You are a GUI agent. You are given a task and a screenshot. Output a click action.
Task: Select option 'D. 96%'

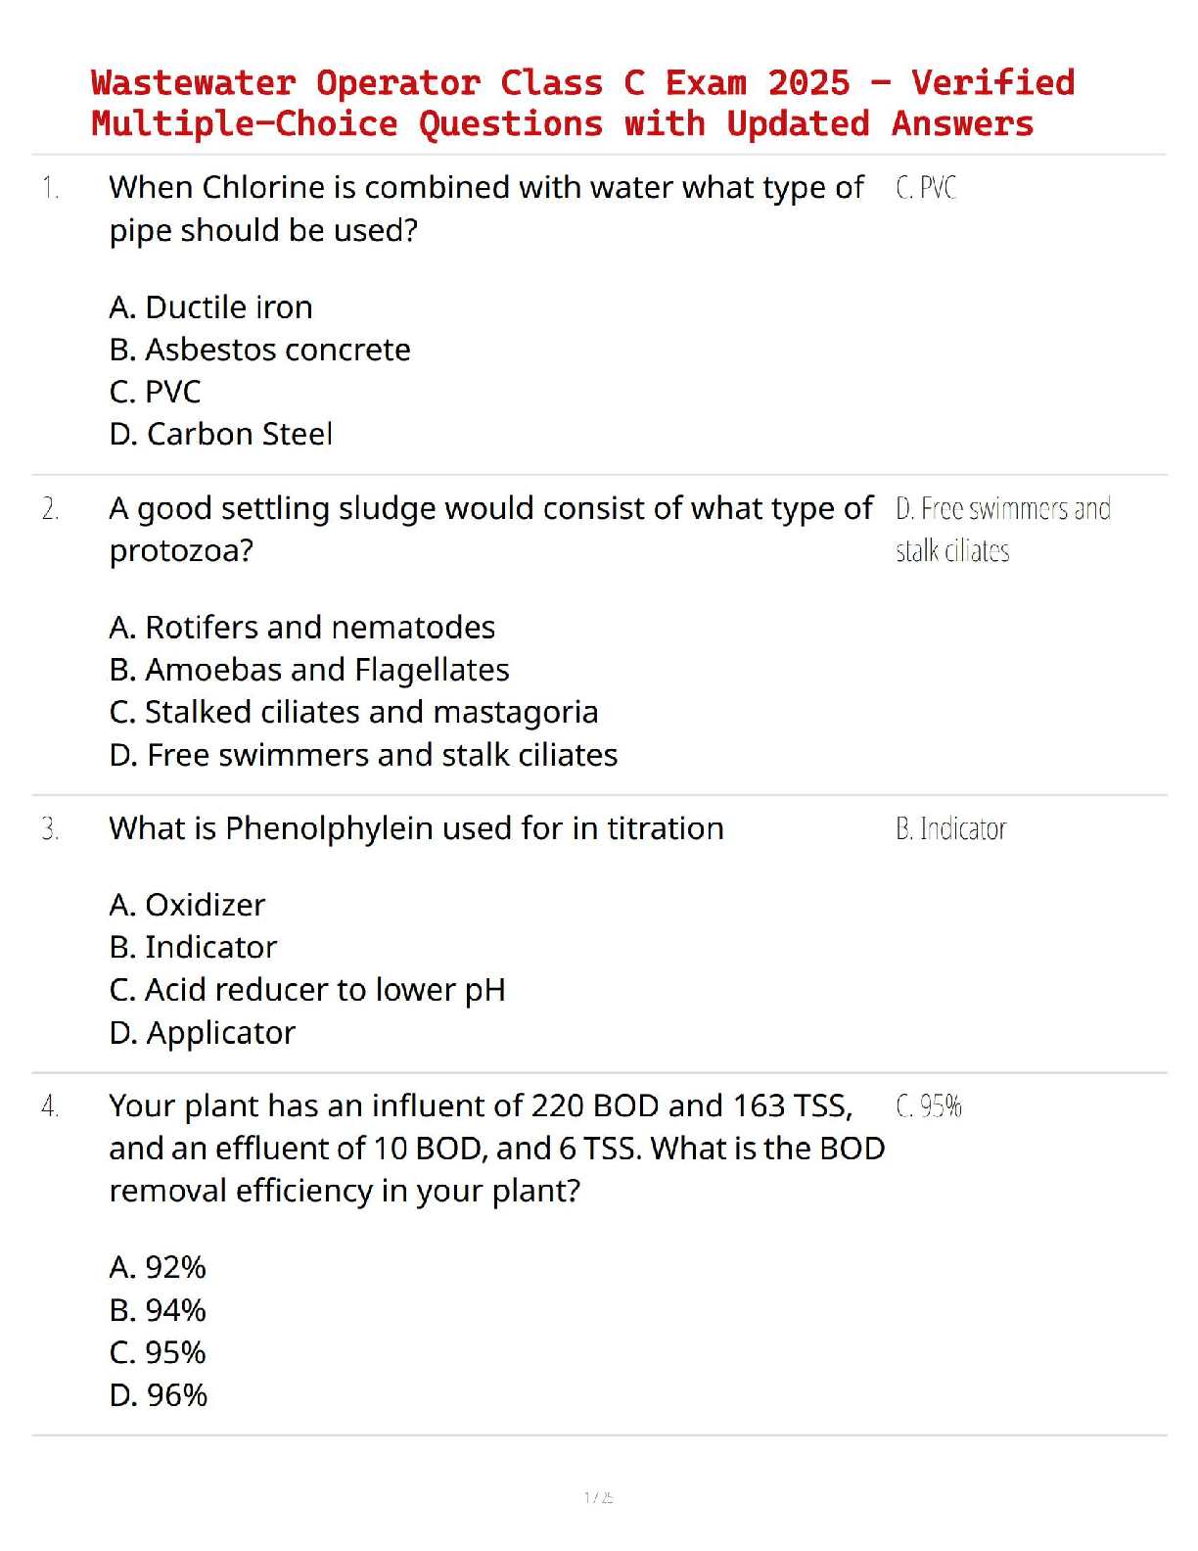point(159,1395)
